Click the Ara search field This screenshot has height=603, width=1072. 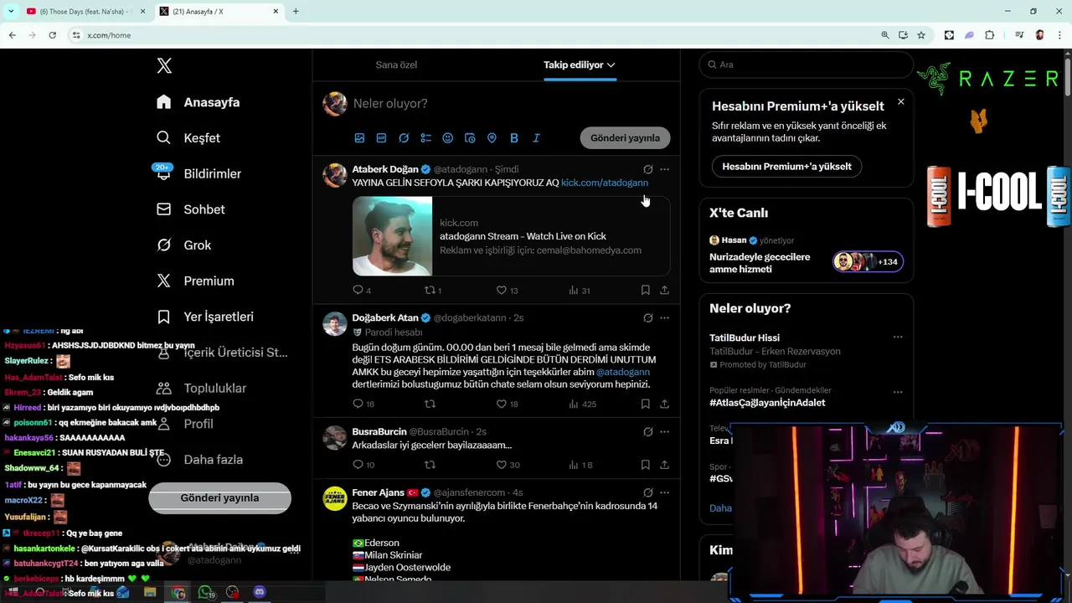[x=806, y=64]
